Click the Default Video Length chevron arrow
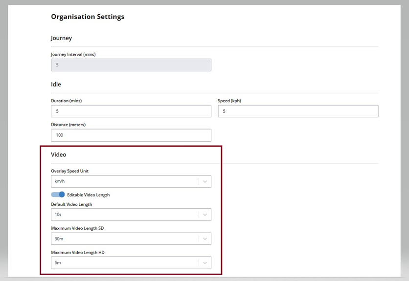This screenshot has height=281, width=409. pos(205,215)
